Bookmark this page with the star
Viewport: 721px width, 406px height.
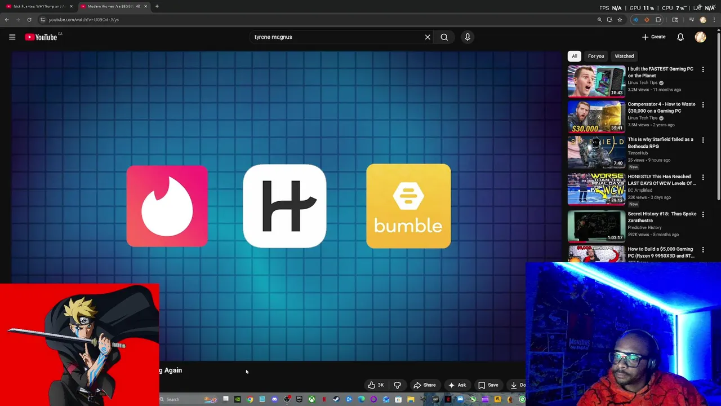pyautogui.click(x=620, y=20)
